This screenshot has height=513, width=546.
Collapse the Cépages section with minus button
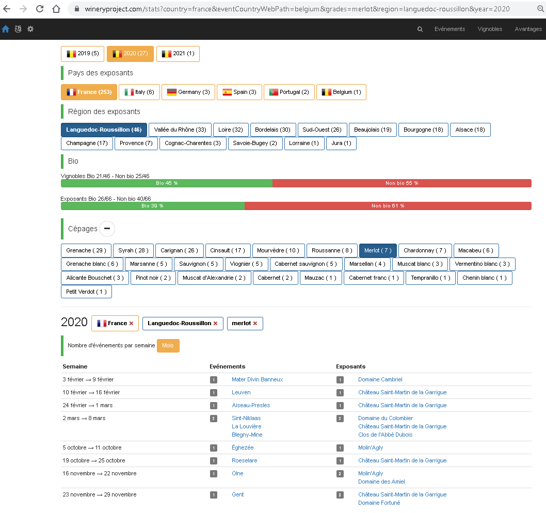pos(107,229)
